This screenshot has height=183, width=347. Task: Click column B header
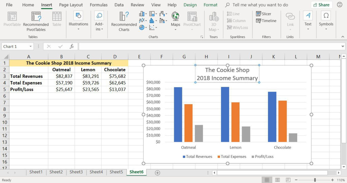click(x=61, y=56)
